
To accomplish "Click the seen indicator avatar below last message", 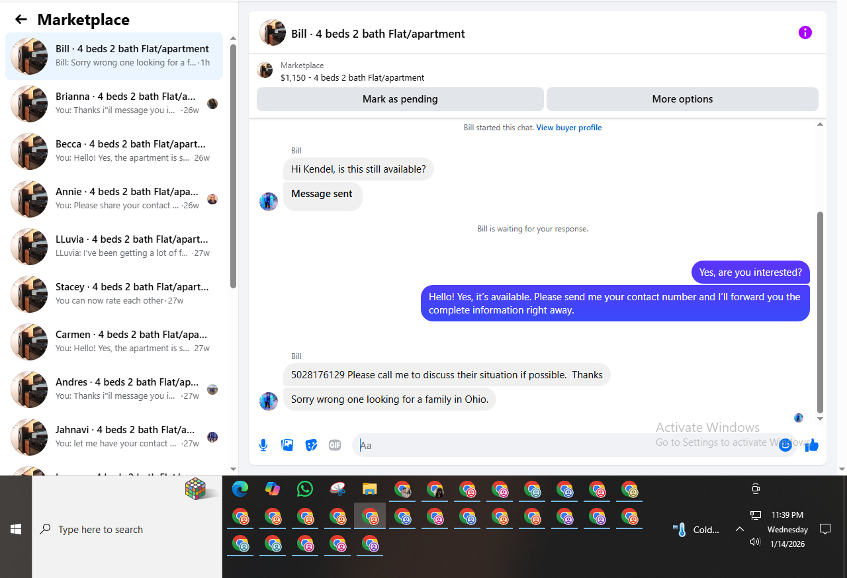I will coord(799,418).
